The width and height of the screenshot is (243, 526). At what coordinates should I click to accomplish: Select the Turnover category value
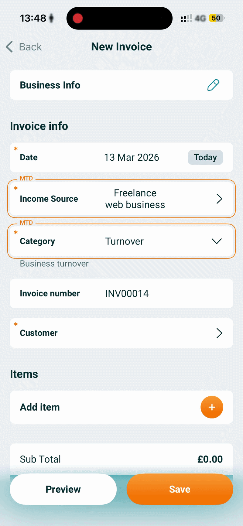124,241
